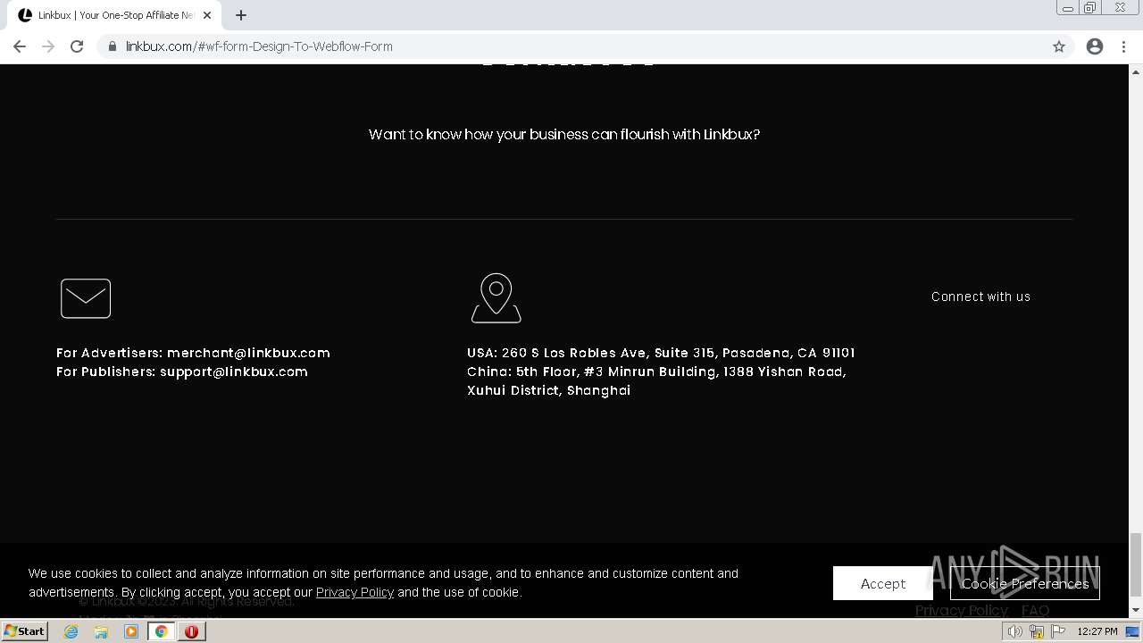The width and height of the screenshot is (1143, 643).
Task: Click the scrollbar down arrow
Action: pos(1136,611)
